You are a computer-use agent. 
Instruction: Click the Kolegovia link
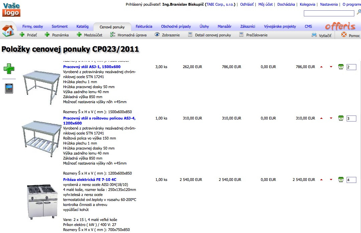coord(308,4)
